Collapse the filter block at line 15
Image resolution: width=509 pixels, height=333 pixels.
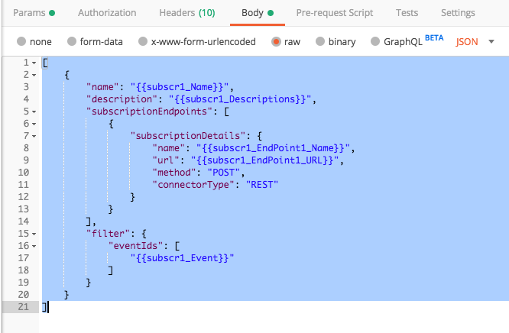(x=34, y=234)
